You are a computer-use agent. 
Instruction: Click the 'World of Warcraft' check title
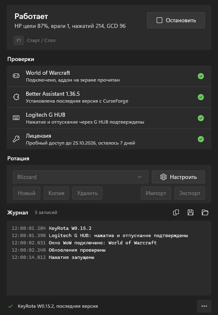48,73
